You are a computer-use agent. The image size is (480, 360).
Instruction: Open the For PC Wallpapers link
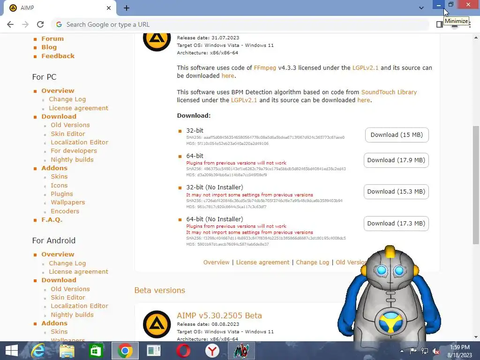tap(68, 202)
